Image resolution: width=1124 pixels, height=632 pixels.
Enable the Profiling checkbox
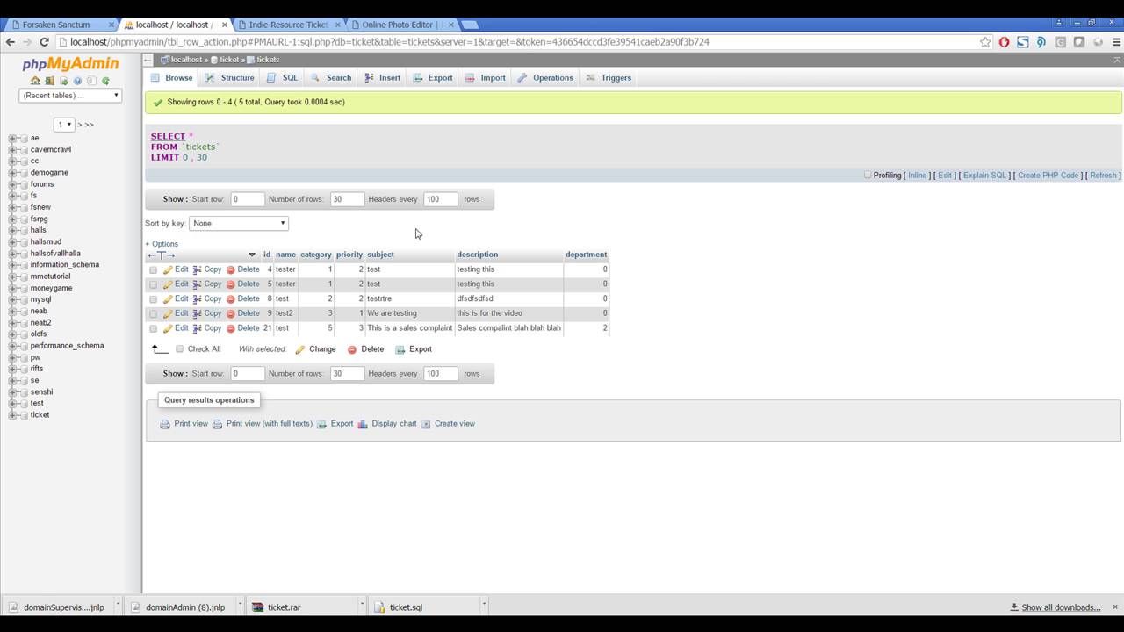click(x=868, y=175)
